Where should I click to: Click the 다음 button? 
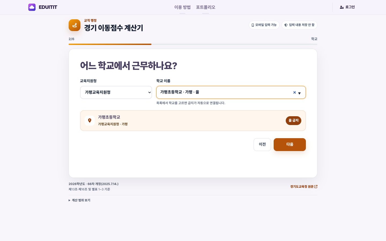click(x=290, y=145)
